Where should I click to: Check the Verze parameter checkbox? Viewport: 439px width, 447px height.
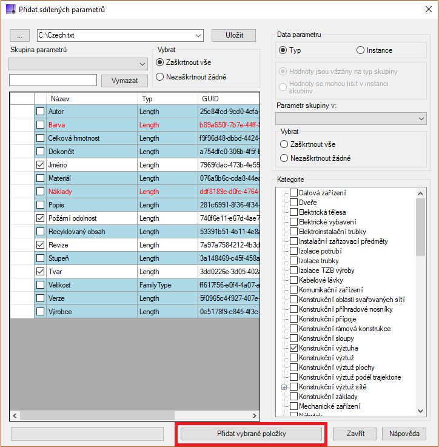click(x=41, y=298)
